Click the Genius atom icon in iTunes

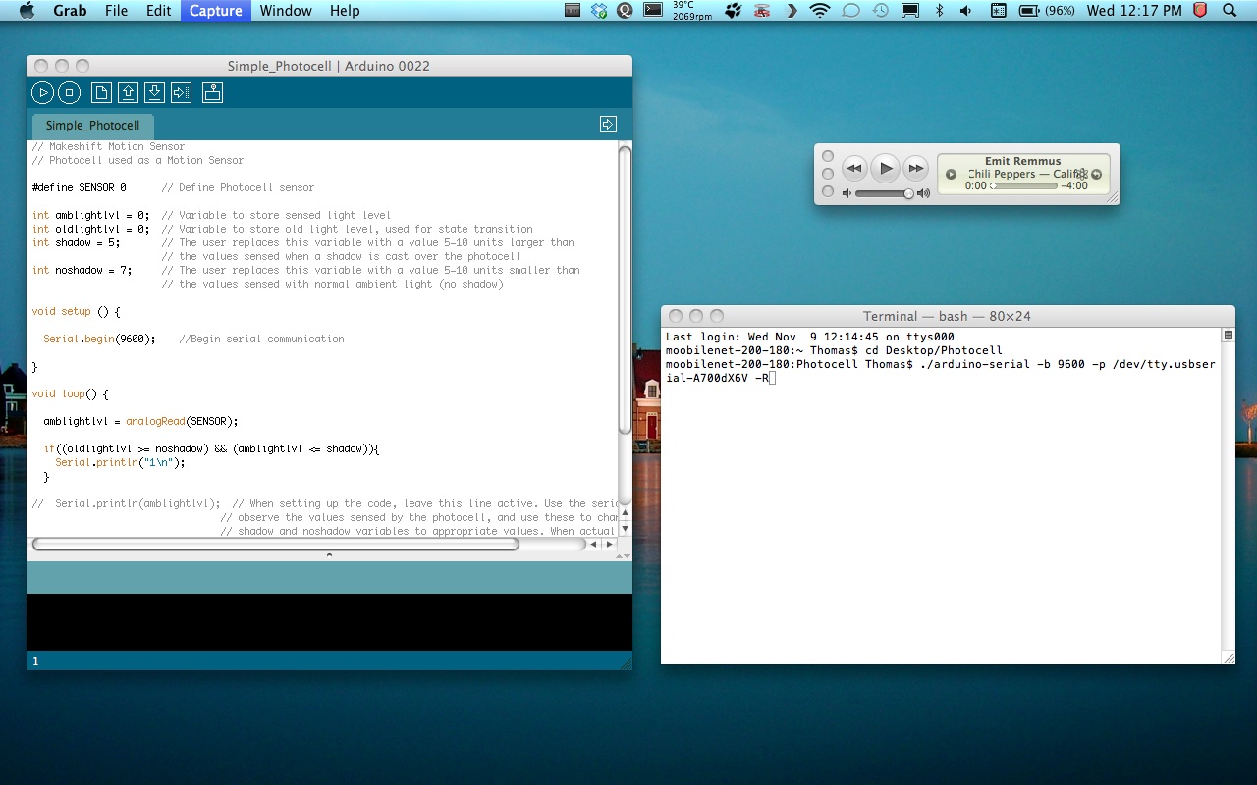click(1081, 174)
